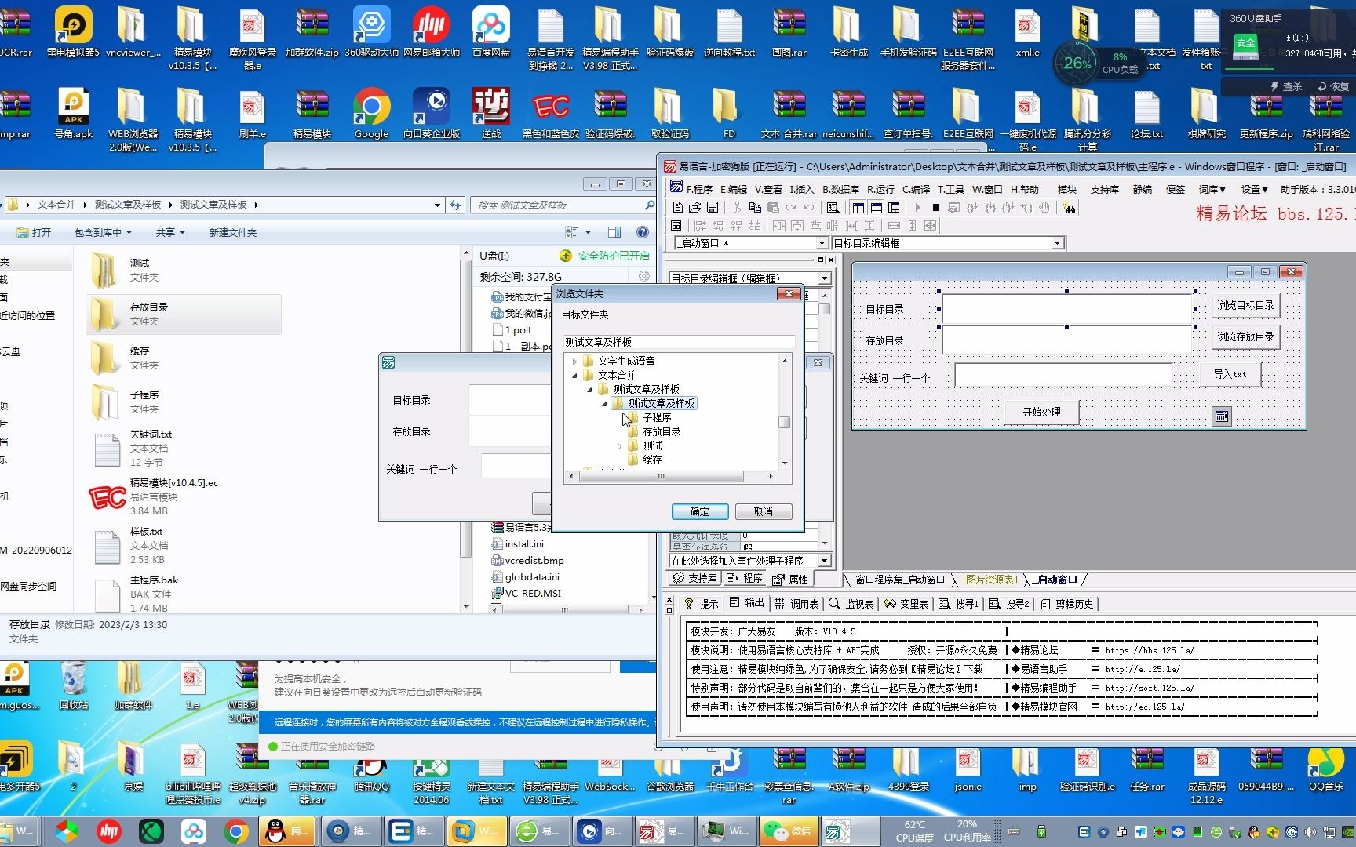The width and height of the screenshot is (1356, 847).
Task: Open the F.程序 menu
Action: (x=699, y=190)
